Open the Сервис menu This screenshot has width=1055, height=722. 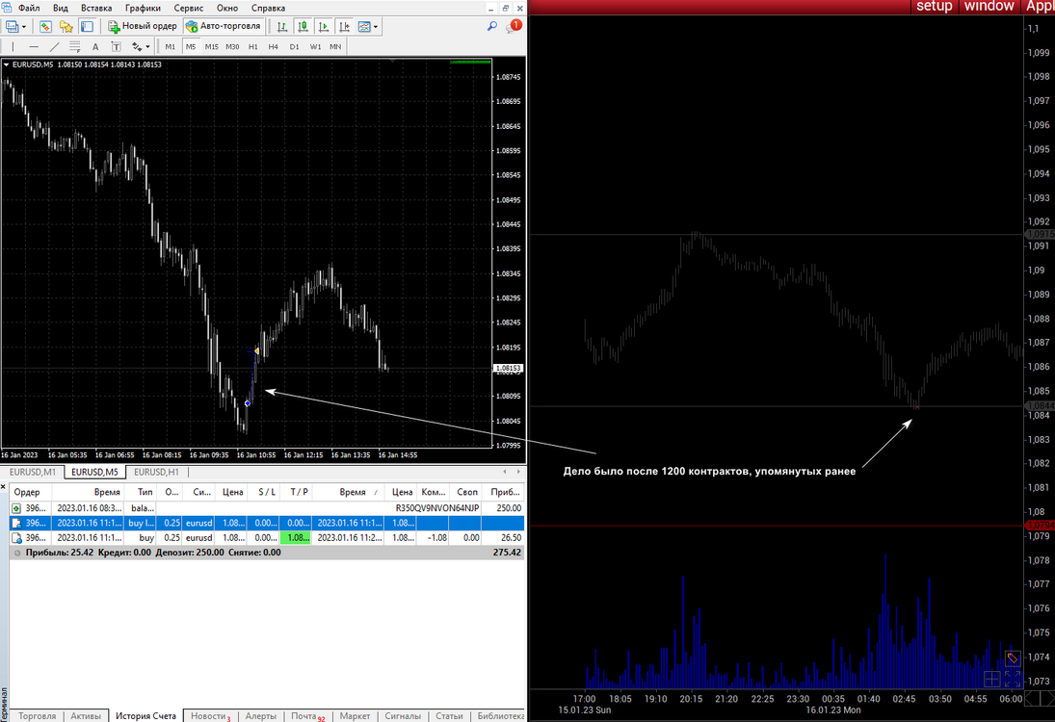click(x=189, y=8)
